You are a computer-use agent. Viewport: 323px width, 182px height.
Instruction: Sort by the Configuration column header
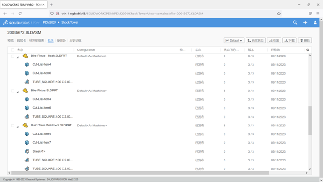[x=86, y=50]
